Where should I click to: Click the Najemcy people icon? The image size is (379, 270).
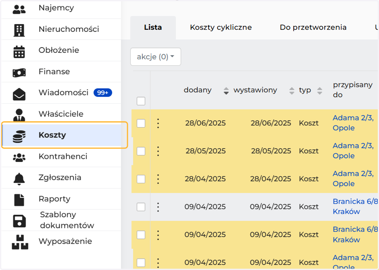click(x=19, y=9)
